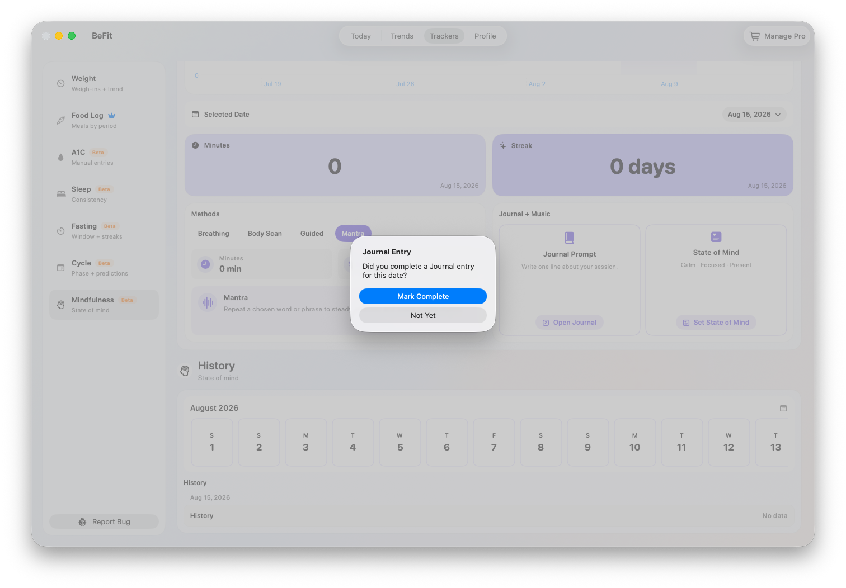Viewport: 846px width, 588px height.
Task: Click the Food Log carrot icon
Action: click(x=60, y=121)
